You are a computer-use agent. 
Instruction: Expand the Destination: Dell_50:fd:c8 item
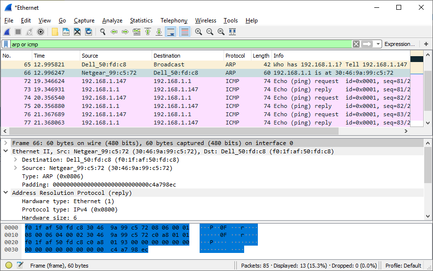tap(16, 160)
